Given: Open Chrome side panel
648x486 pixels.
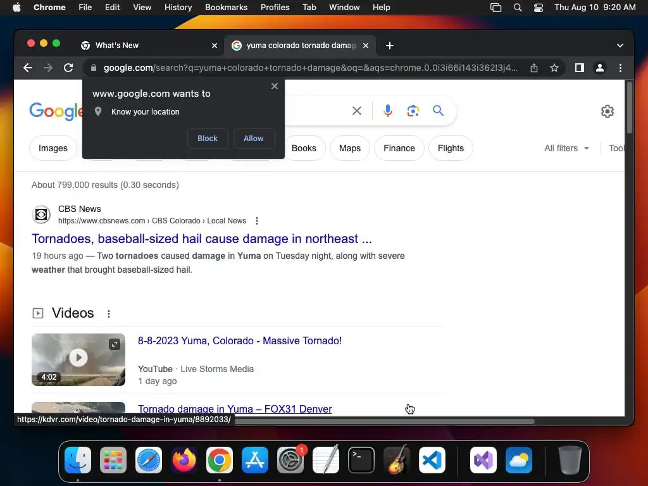Looking at the screenshot, I should click(x=580, y=68).
